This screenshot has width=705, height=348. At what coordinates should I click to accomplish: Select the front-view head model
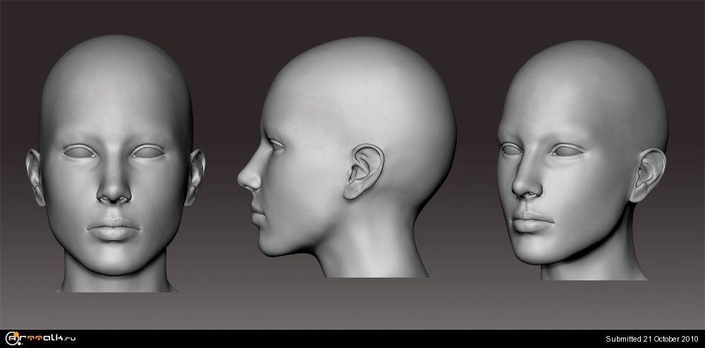[x=116, y=162]
